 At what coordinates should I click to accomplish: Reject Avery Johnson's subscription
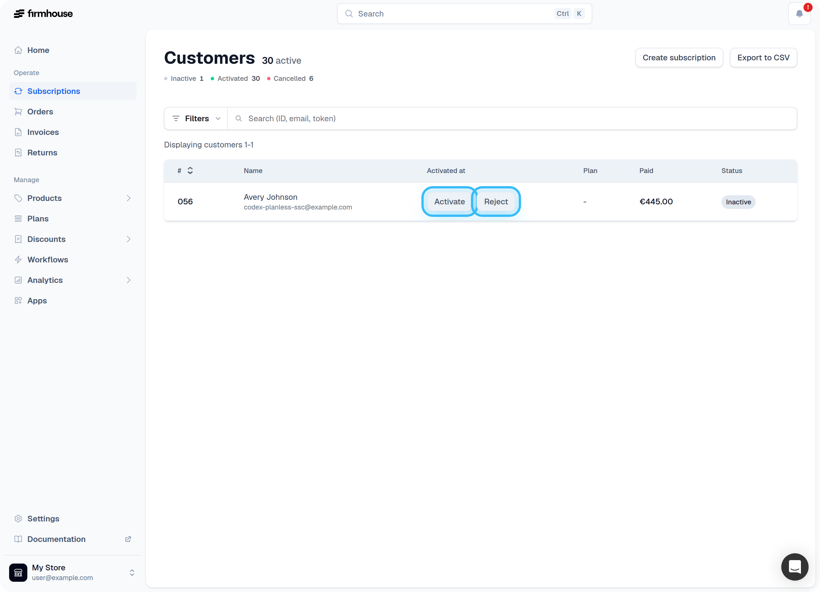(x=496, y=202)
